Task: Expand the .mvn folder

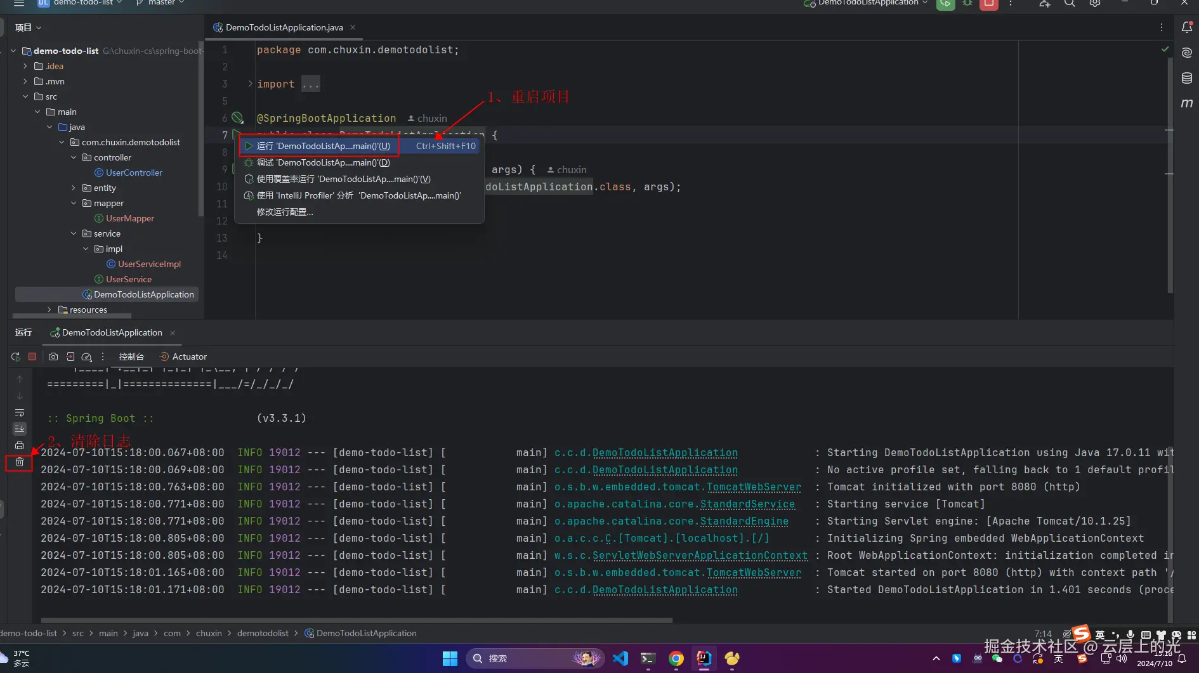Action: (25, 81)
